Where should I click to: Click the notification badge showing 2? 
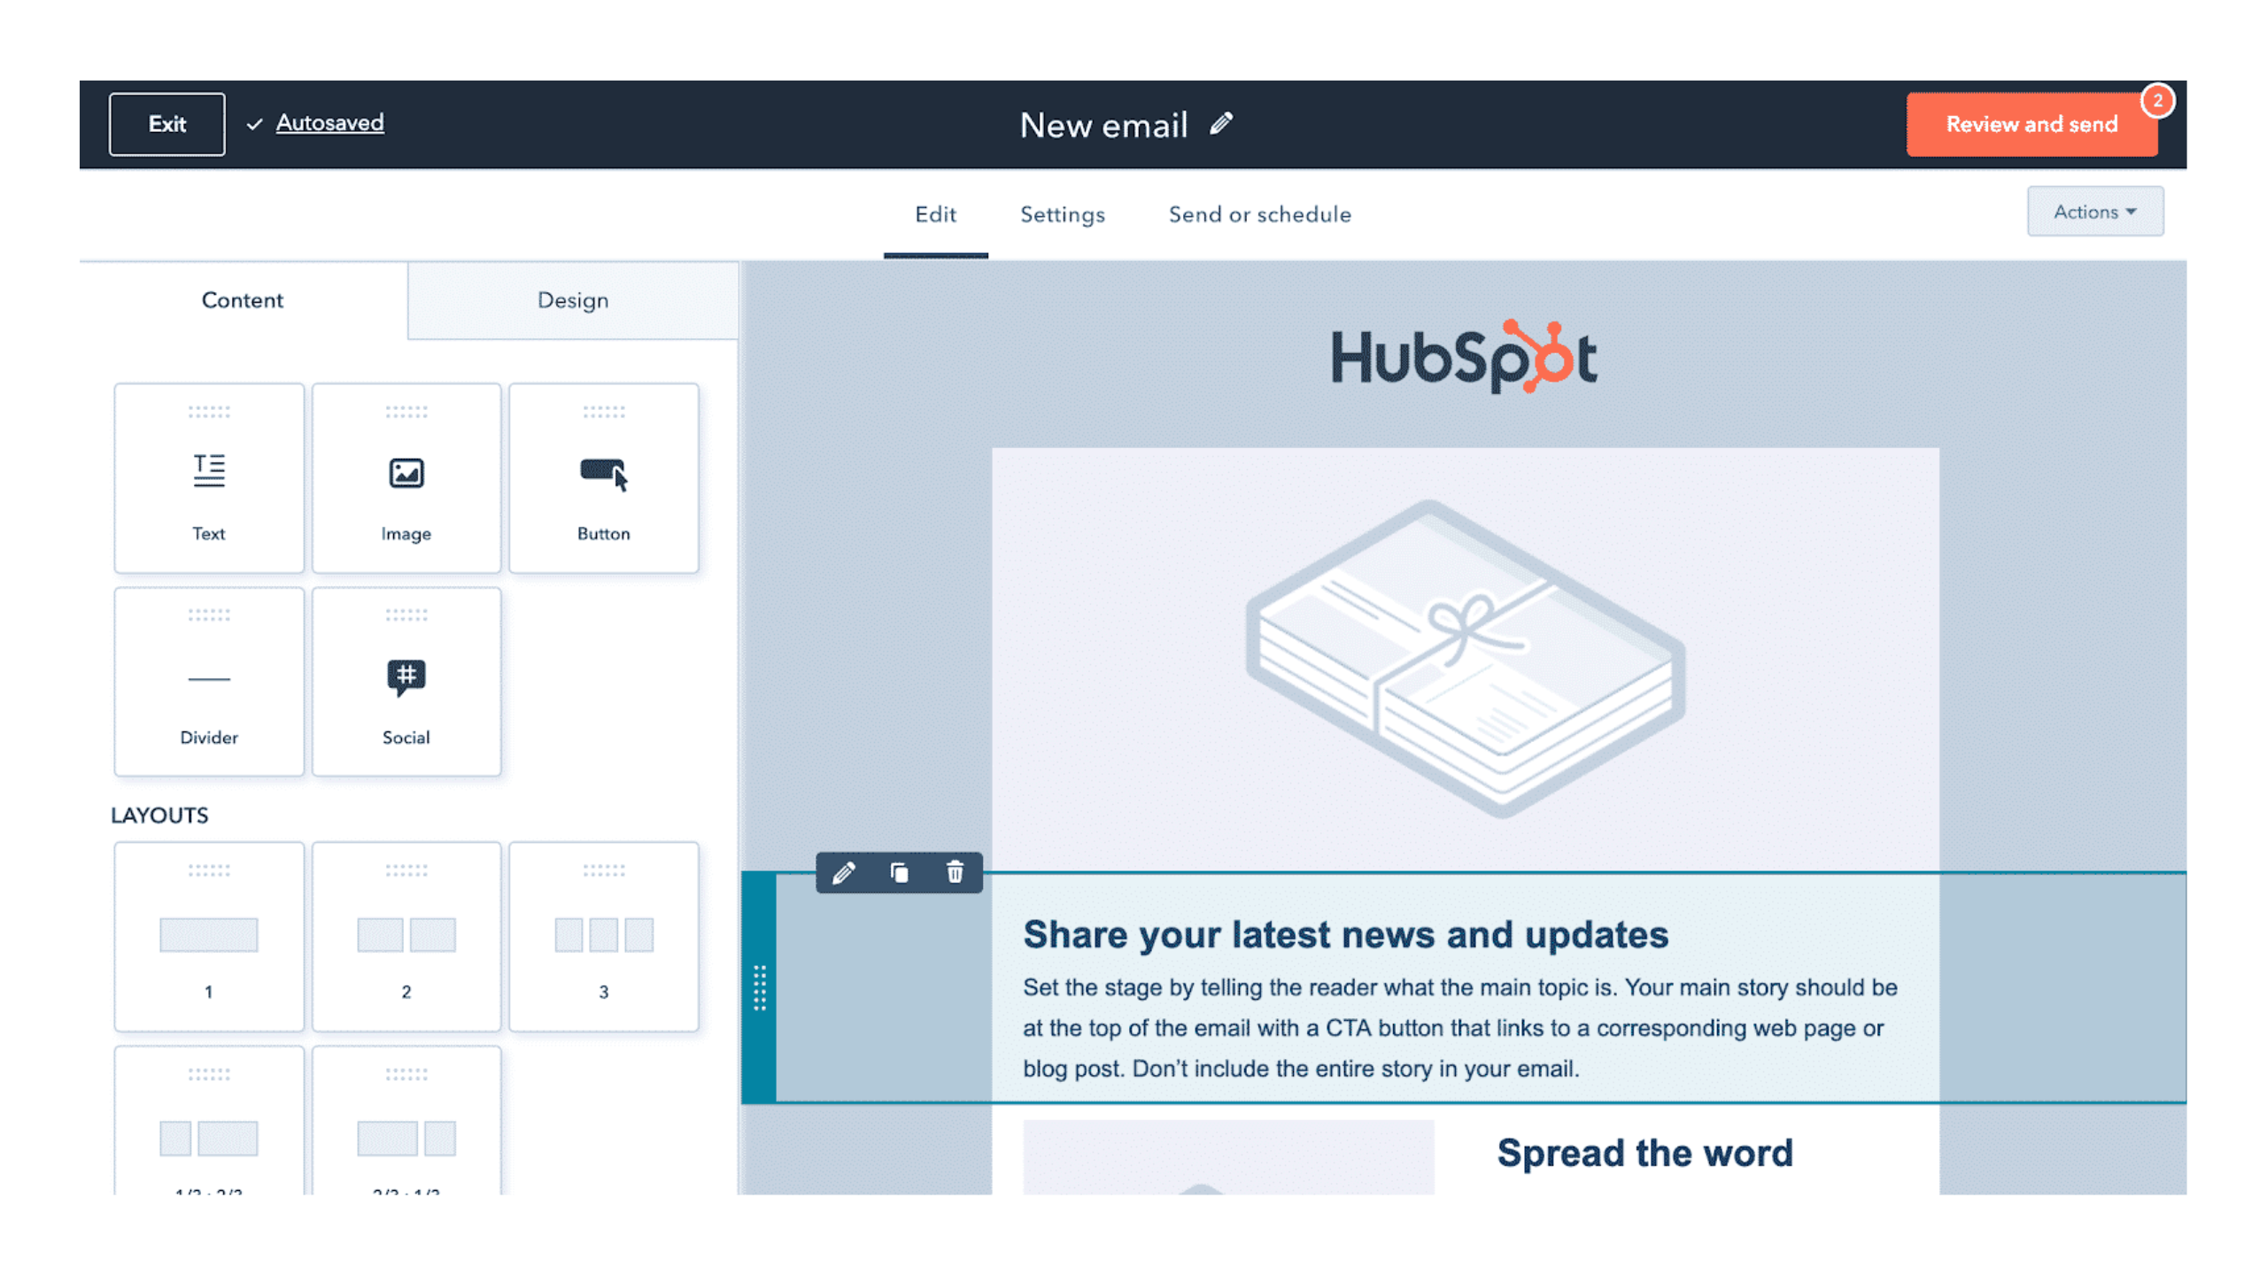click(x=2157, y=101)
